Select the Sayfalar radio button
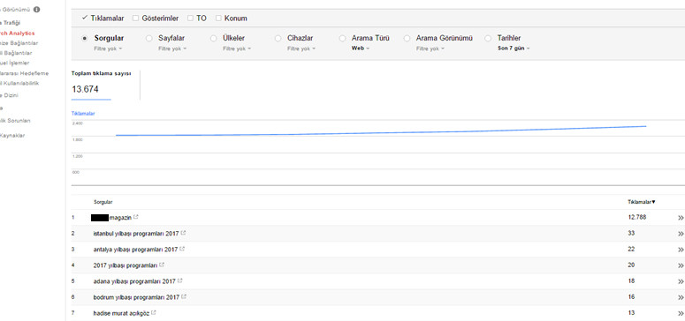Image resolution: width=685 pixels, height=321 pixels. [x=149, y=39]
